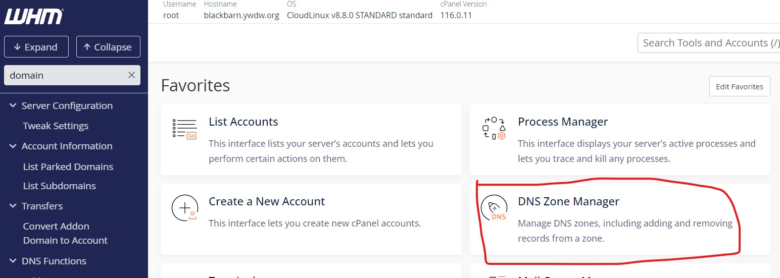The width and height of the screenshot is (780, 278).
Task: Click the Process Manager description text
Action: [637, 151]
